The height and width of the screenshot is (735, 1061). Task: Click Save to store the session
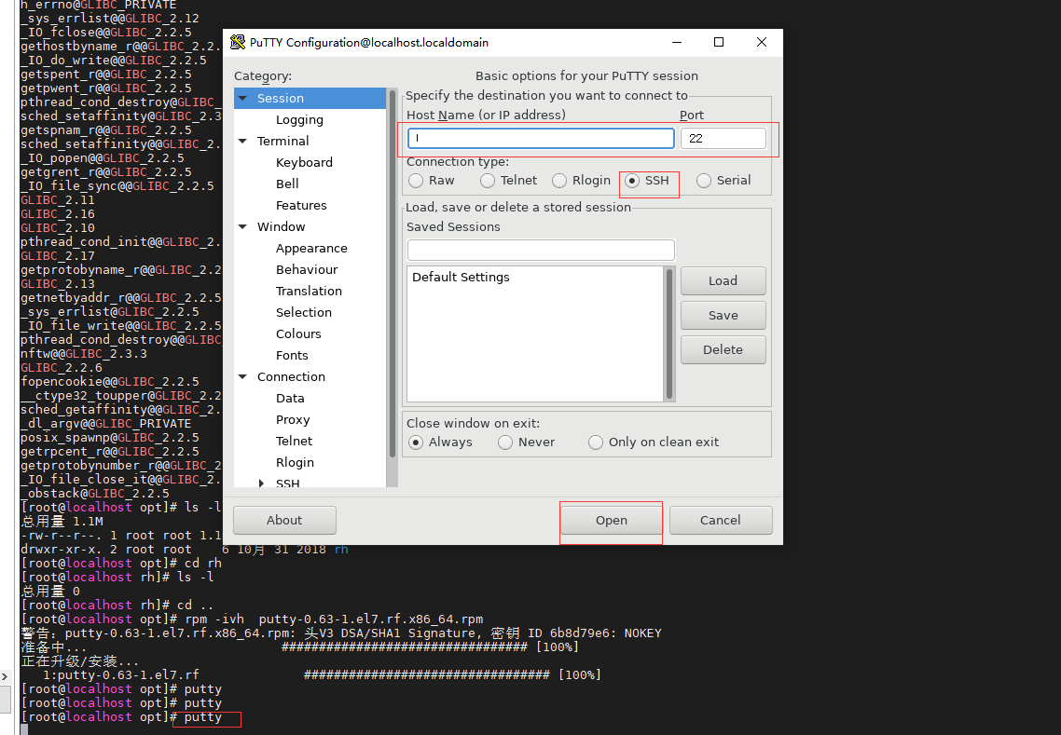723,316
